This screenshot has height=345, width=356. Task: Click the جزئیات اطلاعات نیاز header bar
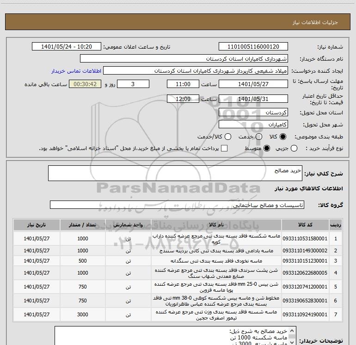[x=178, y=22]
